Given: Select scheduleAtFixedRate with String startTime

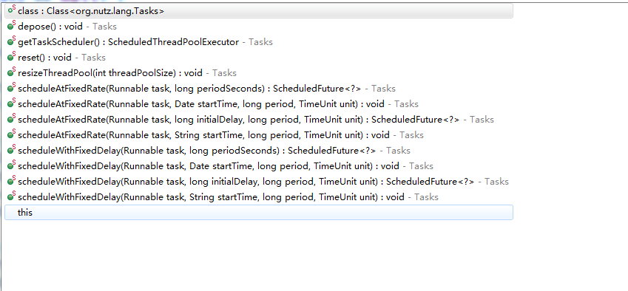Looking at the screenshot, I should pos(259,135).
